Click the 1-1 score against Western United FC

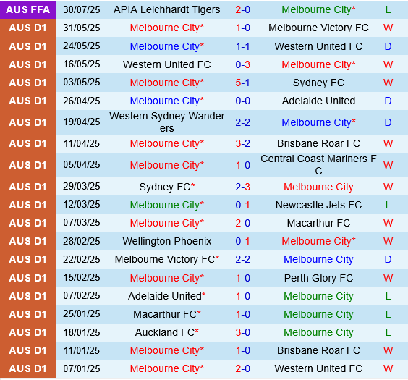click(x=242, y=46)
